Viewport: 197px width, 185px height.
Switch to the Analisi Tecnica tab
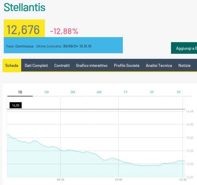[x=159, y=65]
